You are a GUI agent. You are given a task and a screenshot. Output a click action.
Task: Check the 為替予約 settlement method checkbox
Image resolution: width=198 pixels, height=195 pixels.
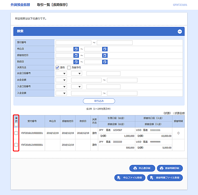pyautogui.click(x=69, y=68)
